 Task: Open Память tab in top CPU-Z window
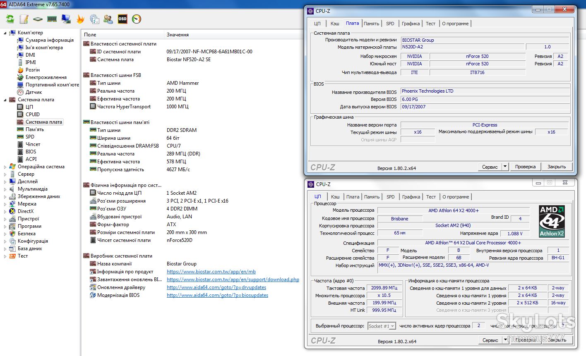pos(371,24)
